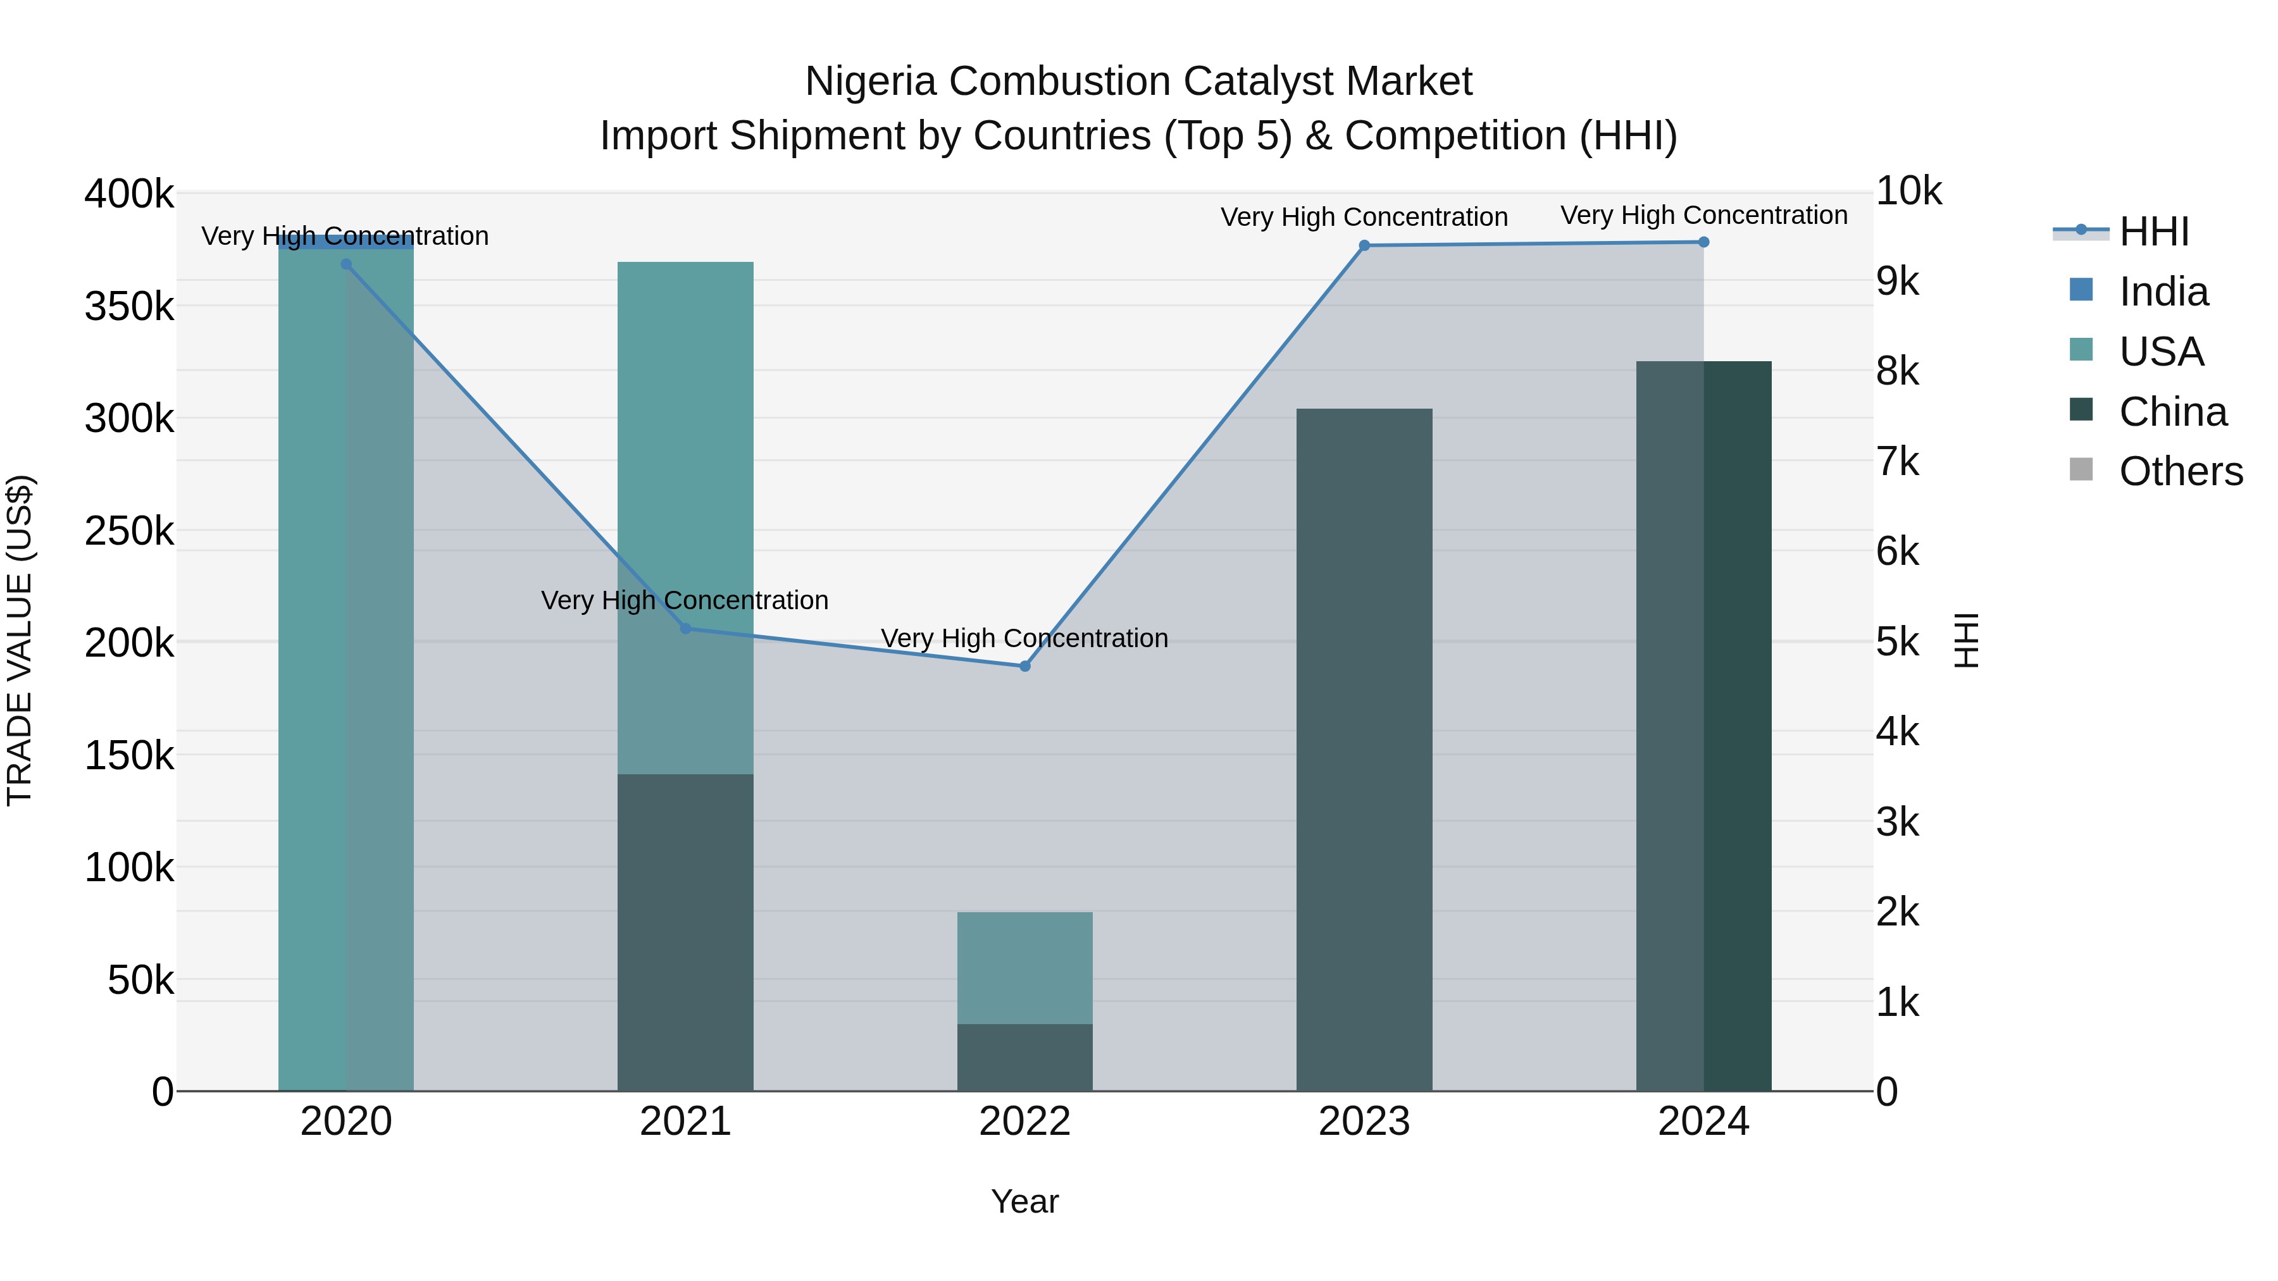This screenshot has height=1281, width=2278.
Task: Click the China dark green legend swatch
Action: pos(2082,410)
